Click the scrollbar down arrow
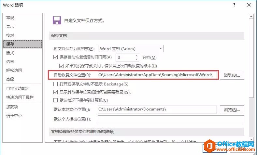This screenshot has width=257, height=155. (x=251, y=139)
